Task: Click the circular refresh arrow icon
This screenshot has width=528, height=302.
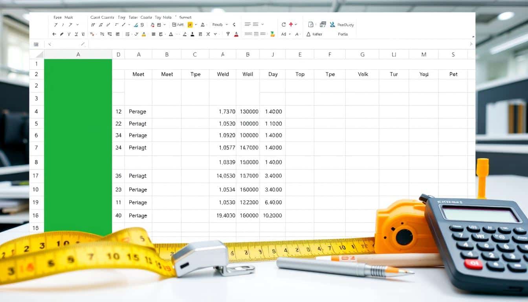Action: tap(284, 24)
